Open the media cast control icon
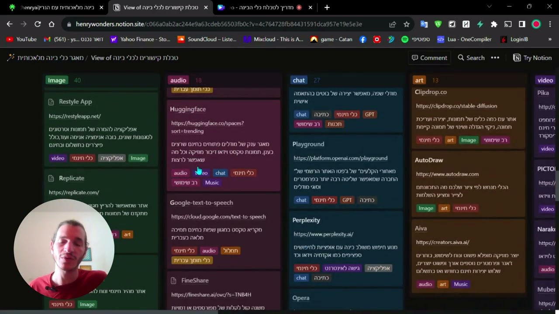Screen dimensions: 559x314 508,24
